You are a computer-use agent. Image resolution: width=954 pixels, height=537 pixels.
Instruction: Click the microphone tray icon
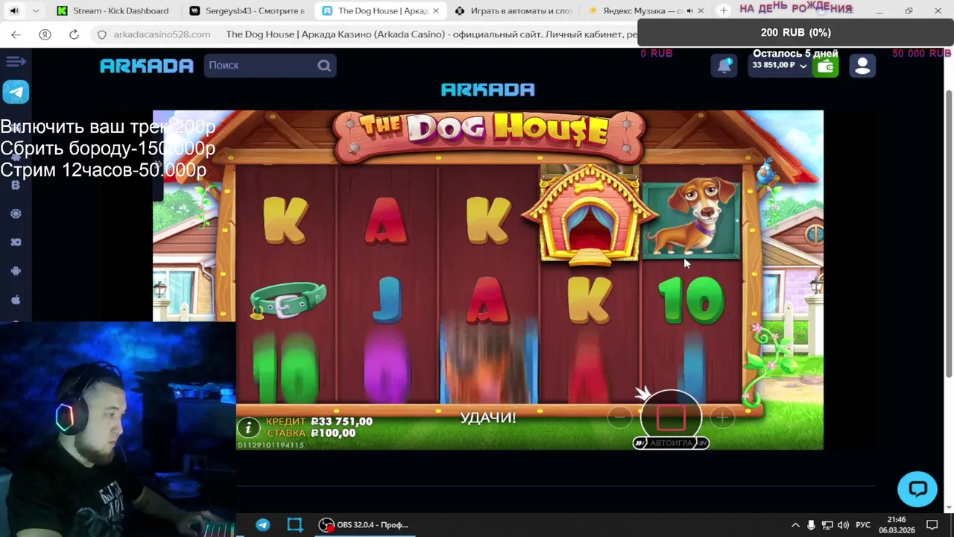[812, 525]
